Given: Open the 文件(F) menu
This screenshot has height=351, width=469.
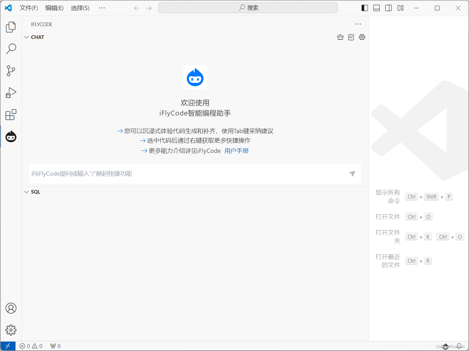Looking at the screenshot, I should [29, 8].
